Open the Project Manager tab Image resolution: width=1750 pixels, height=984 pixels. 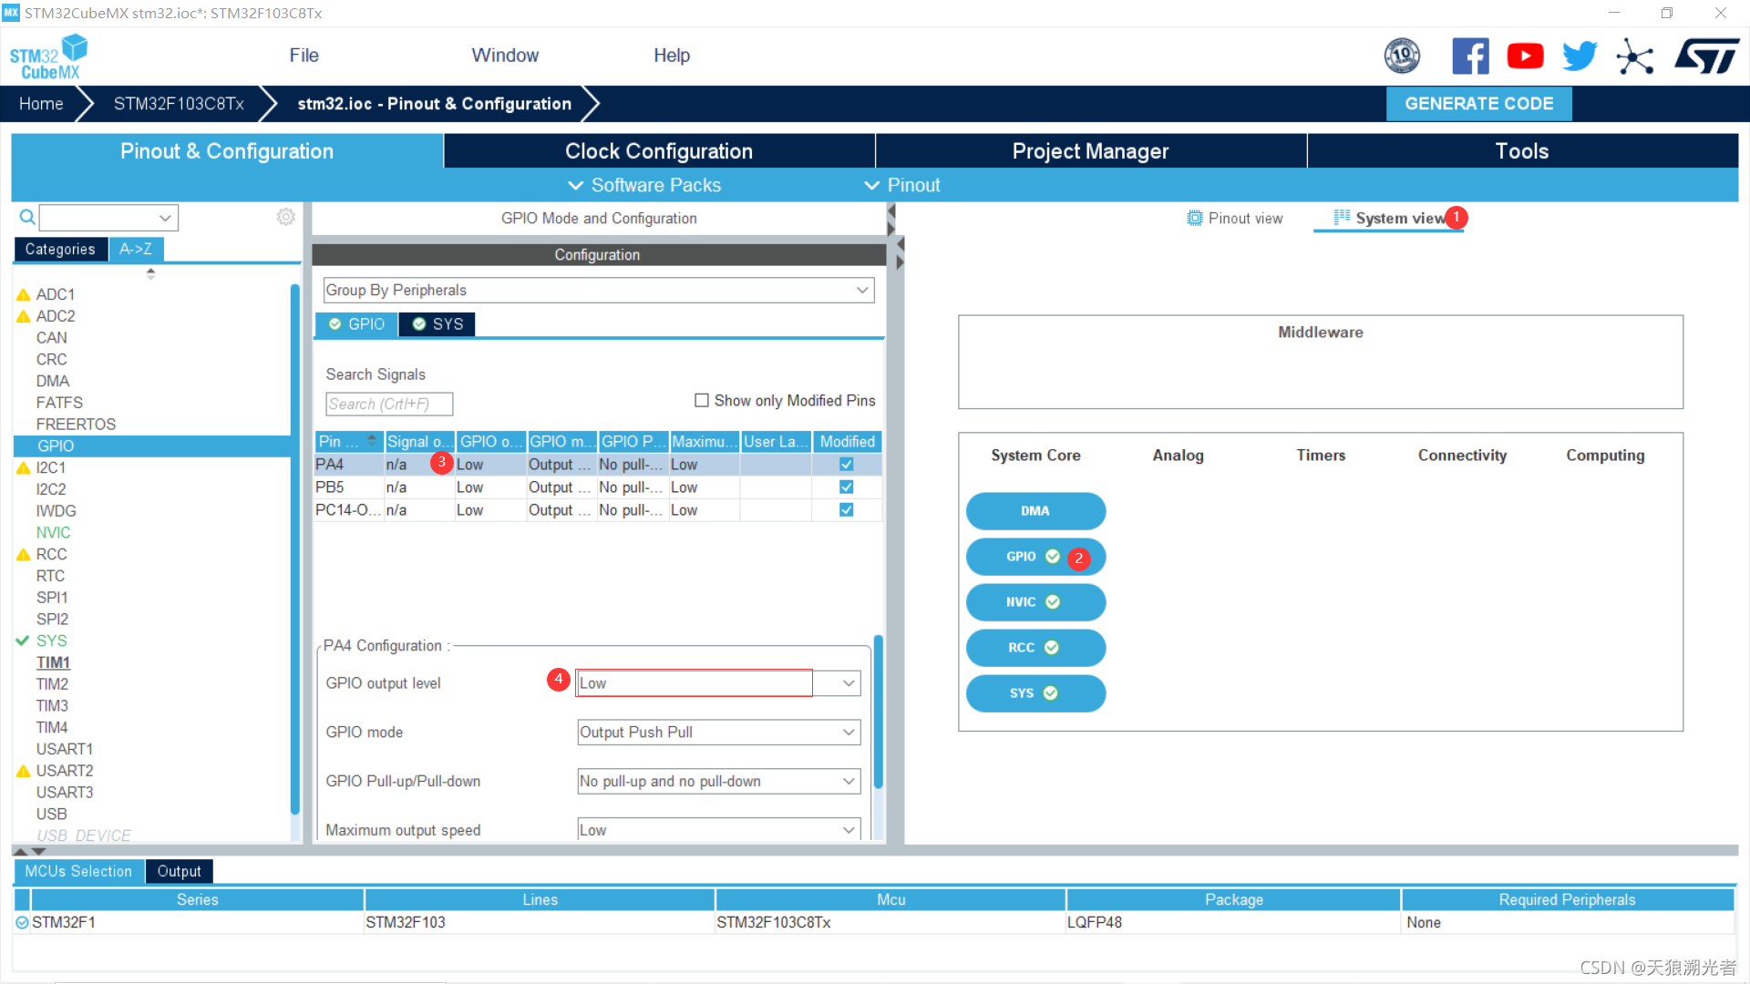[x=1089, y=151]
